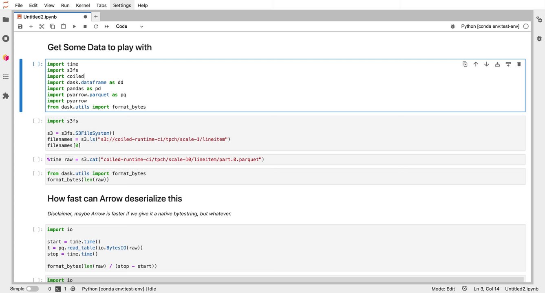Interrupt the kernel with stop icon
Screen dimensions: 545x293
point(85,26)
